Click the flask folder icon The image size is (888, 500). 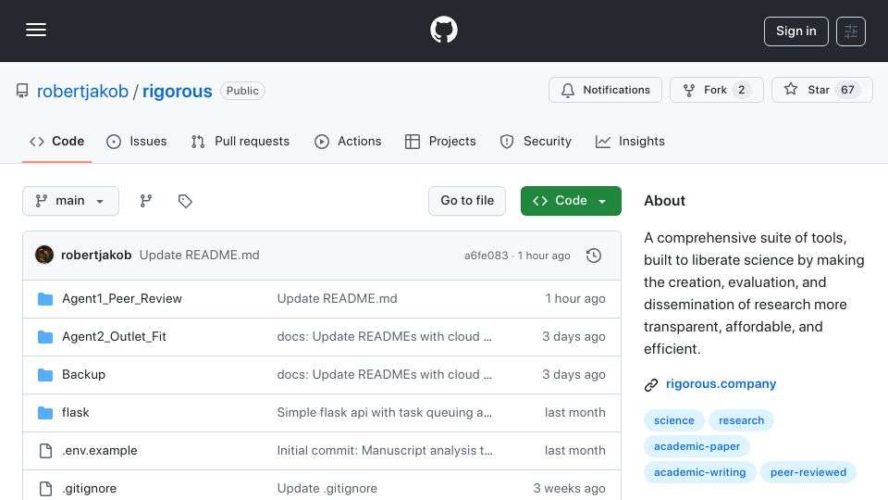45,413
